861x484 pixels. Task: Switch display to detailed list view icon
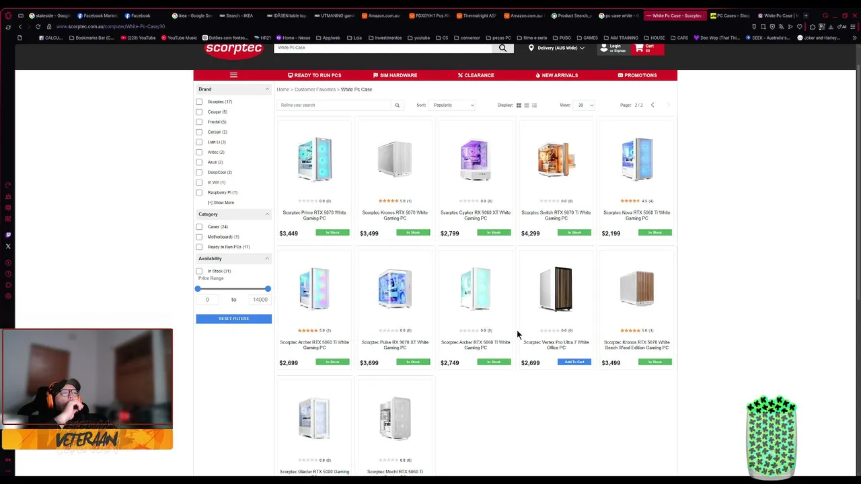click(x=534, y=105)
